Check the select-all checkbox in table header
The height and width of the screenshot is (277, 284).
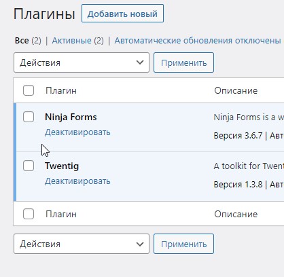point(29,90)
